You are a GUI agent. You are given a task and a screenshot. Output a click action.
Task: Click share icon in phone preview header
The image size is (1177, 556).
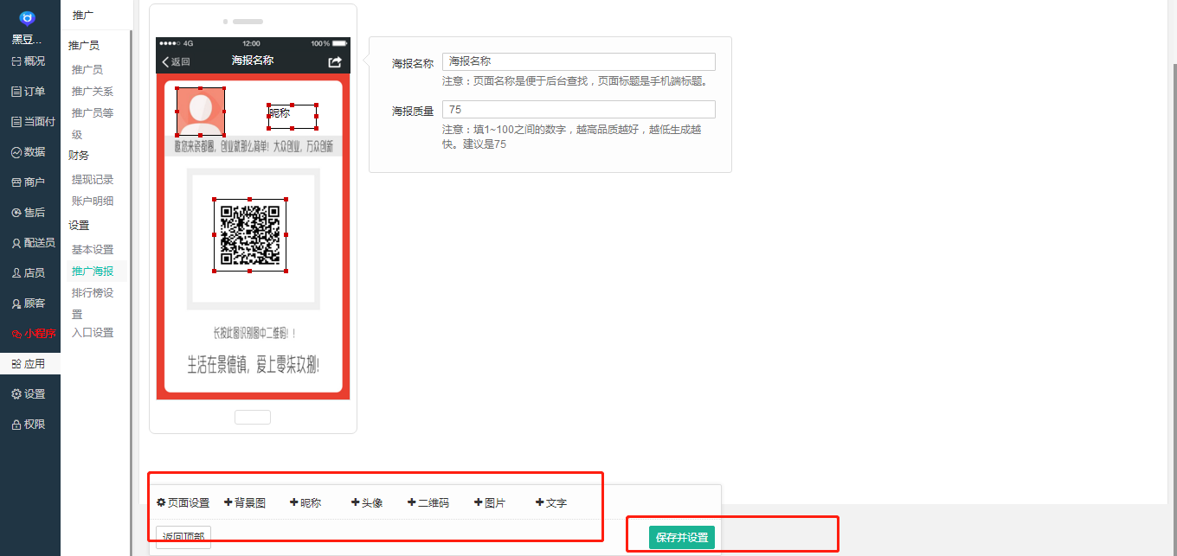[x=335, y=61]
